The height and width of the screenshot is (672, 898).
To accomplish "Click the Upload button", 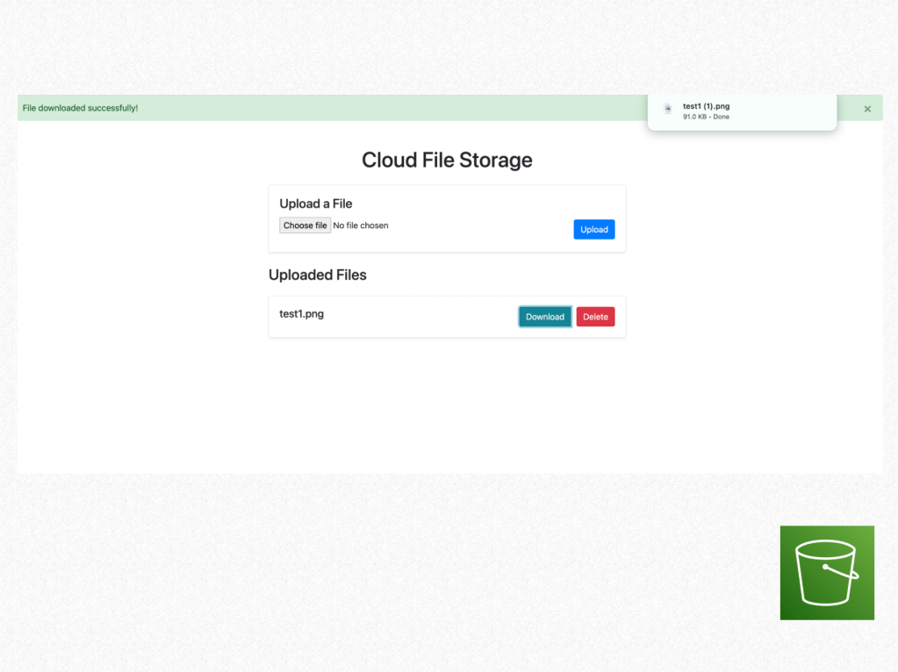I will pyautogui.click(x=593, y=229).
